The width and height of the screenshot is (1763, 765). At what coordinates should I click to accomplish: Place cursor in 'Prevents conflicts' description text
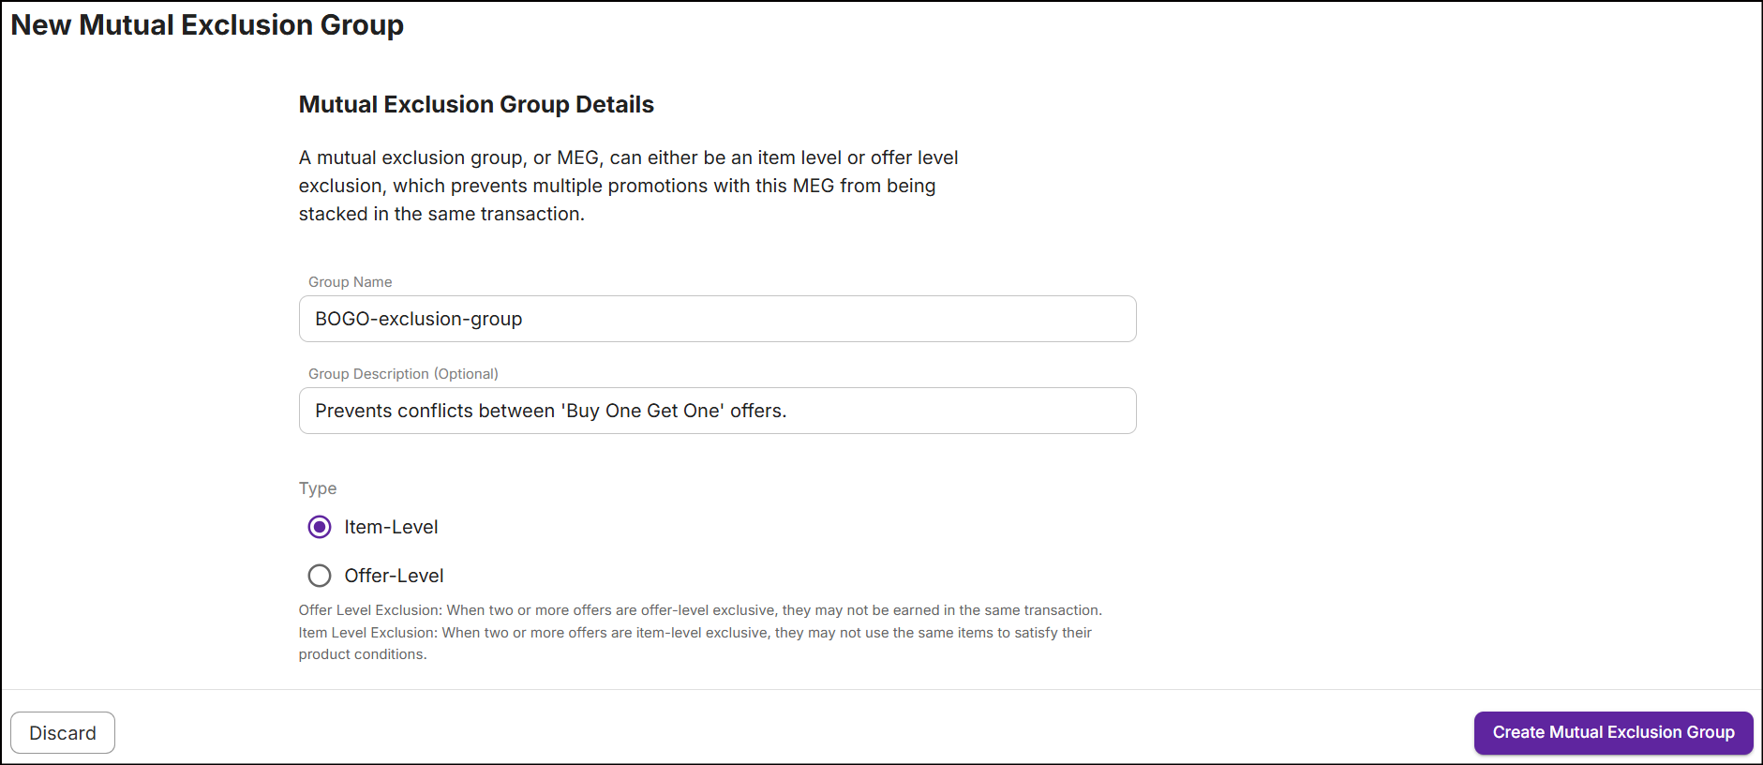click(x=551, y=411)
